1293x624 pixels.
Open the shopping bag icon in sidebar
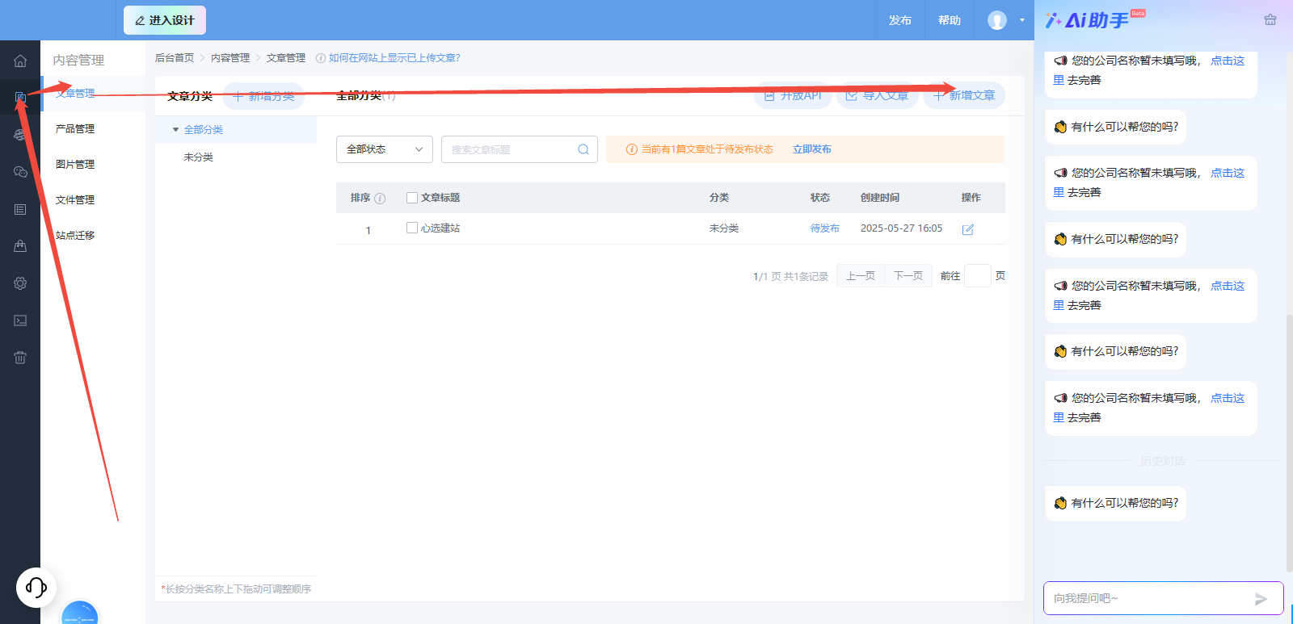click(20, 246)
